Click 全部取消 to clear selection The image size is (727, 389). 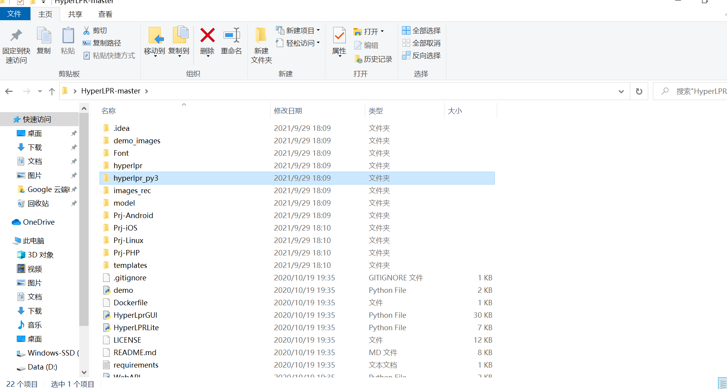(x=421, y=43)
